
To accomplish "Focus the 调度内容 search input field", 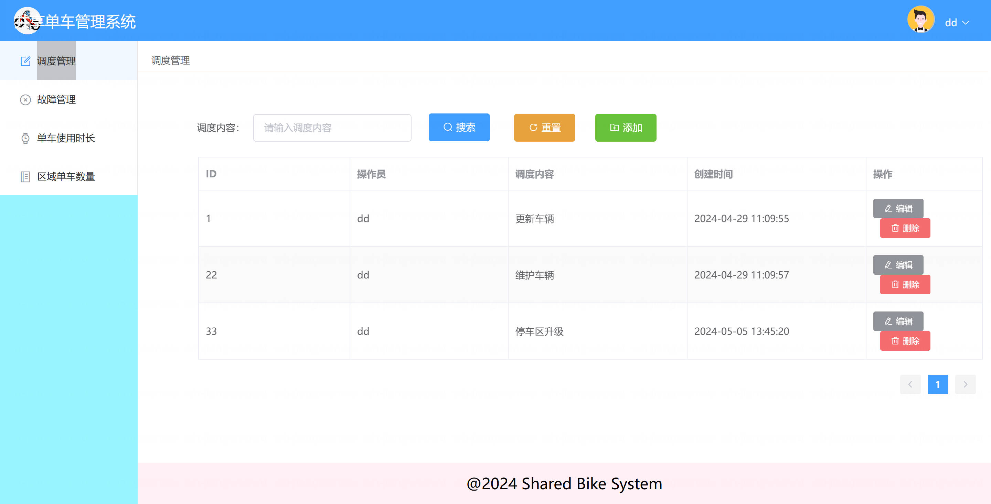I will click(332, 128).
